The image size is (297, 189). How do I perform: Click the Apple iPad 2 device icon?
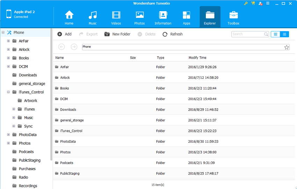(9, 14)
